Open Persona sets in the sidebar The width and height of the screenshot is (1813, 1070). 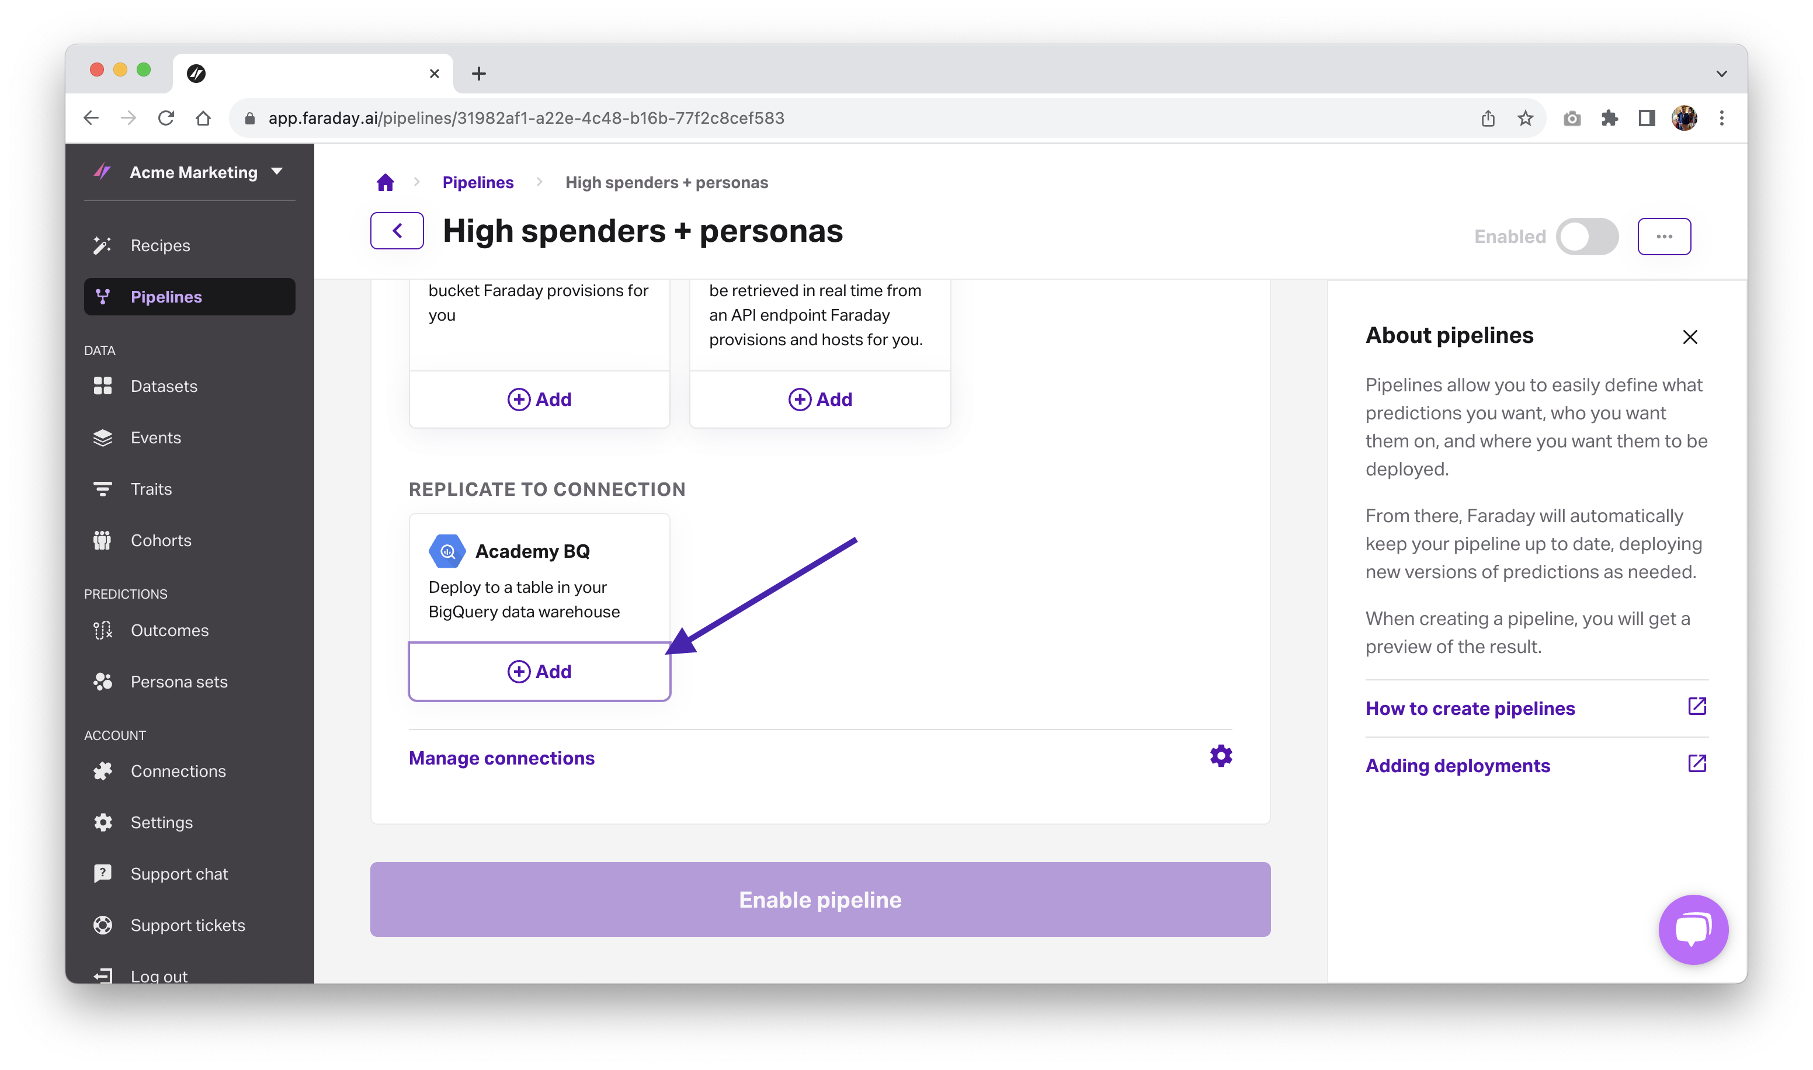coord(179,682)
